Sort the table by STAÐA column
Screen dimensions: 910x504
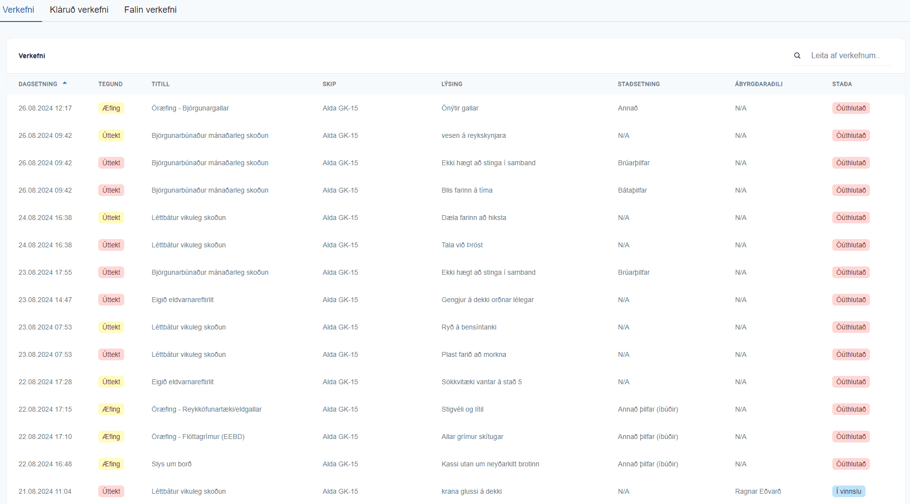click(843, 84)
